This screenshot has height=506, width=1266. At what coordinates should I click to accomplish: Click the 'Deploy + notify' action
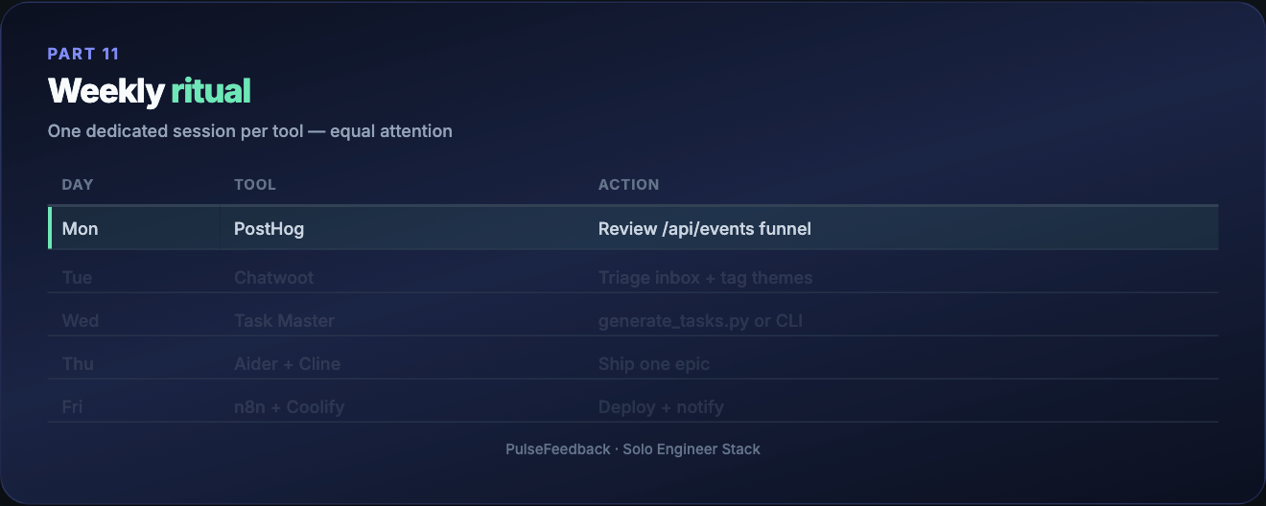point(662,407)
